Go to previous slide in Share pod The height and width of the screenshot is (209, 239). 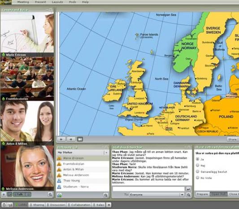click(x=61, y=139)
